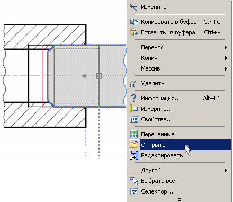Expand the Копия submenu arrow
The width and height of the screenshot is (233, 202).
pos(226,58)
